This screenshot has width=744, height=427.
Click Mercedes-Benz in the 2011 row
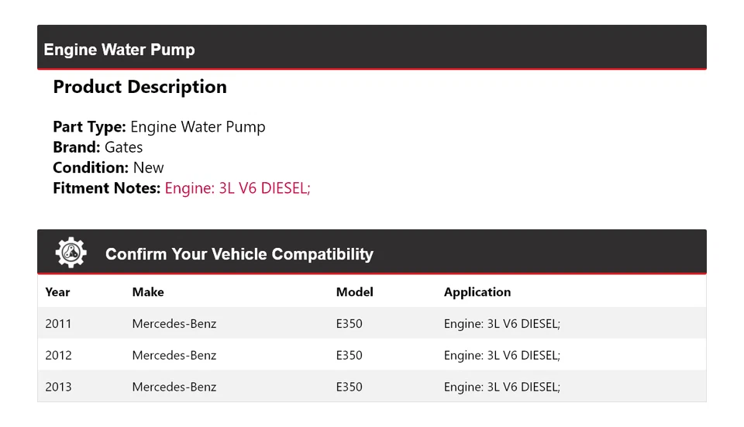[174, 324]
